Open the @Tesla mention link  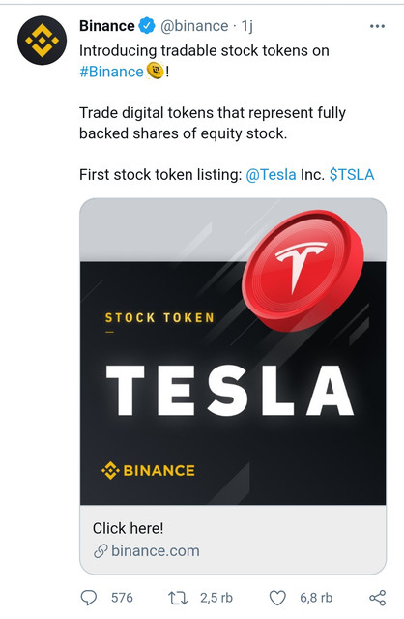pyautogui.click(x=271, y=174)
